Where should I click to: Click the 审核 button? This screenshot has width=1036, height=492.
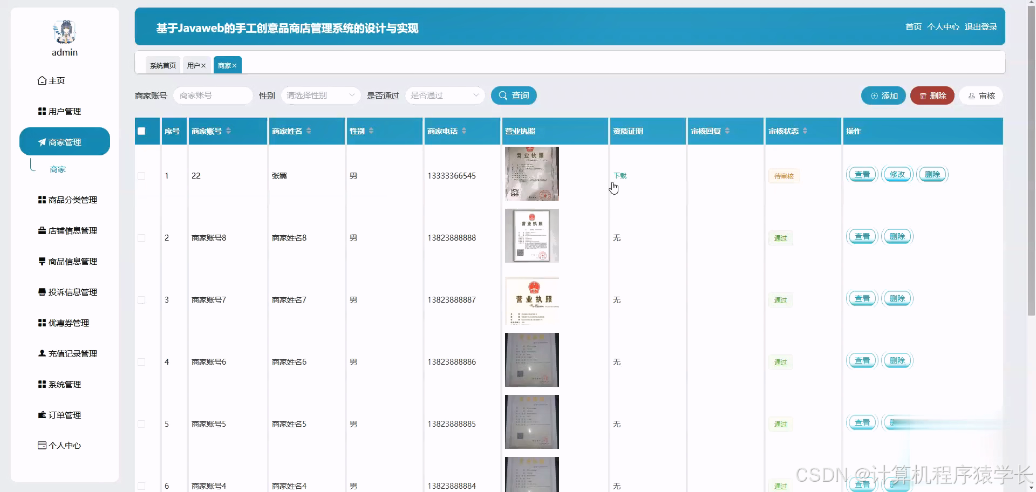click(980, 95)
